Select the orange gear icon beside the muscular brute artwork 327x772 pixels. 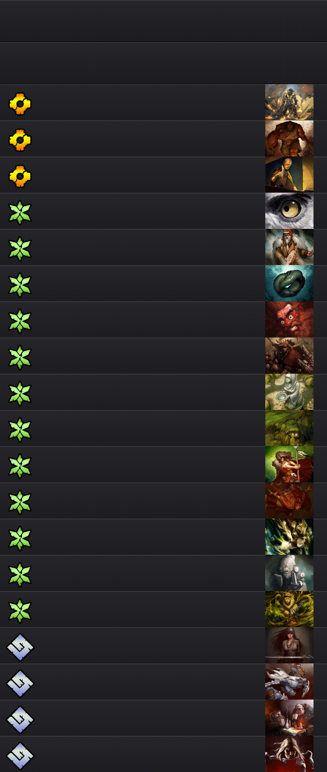[x=20, y=140]
